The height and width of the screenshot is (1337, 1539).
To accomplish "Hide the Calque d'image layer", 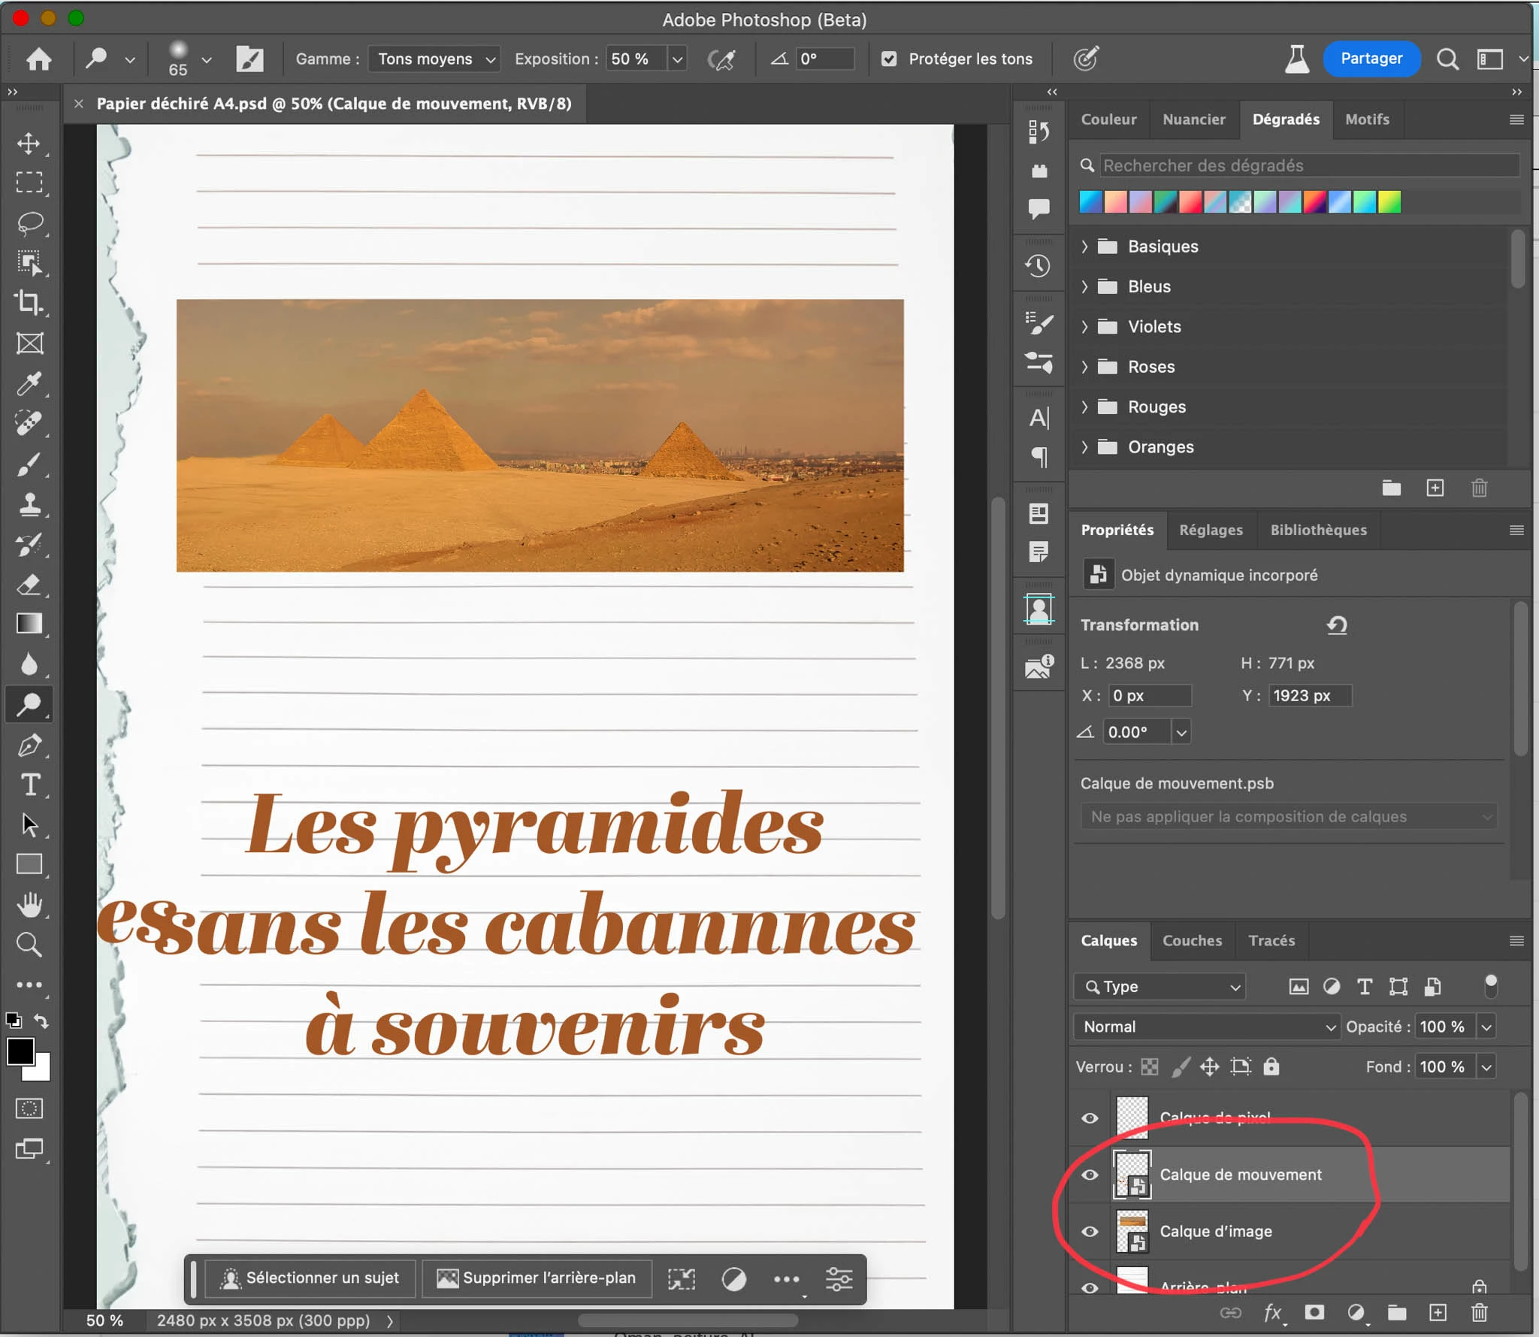I will click(x=1090, y=1232).
